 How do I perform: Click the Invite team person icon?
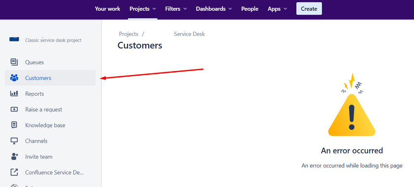pyautogui.click(x=14, y=156)
